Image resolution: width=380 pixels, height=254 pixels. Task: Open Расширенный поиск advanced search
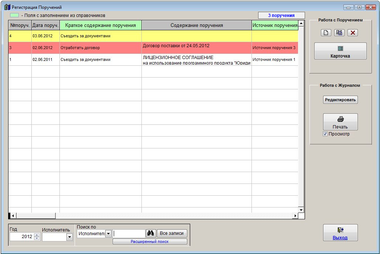point(150,242)
